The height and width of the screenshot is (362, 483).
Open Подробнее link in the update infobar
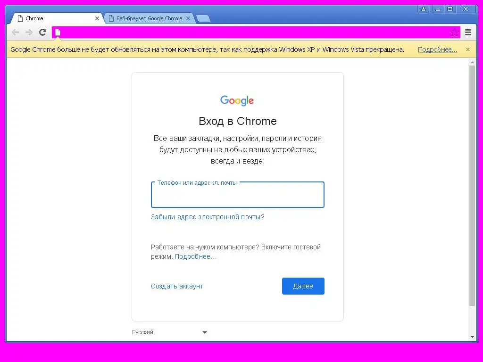pyautogui.click(x=437, y=49)
